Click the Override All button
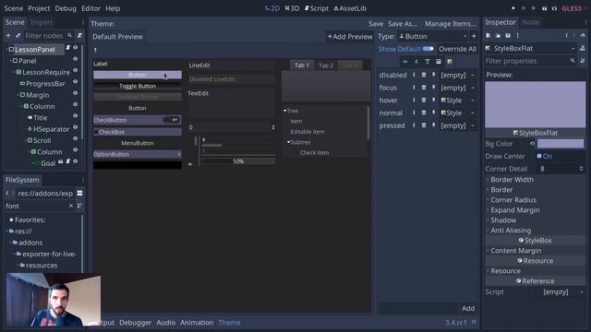 (457, 49)
